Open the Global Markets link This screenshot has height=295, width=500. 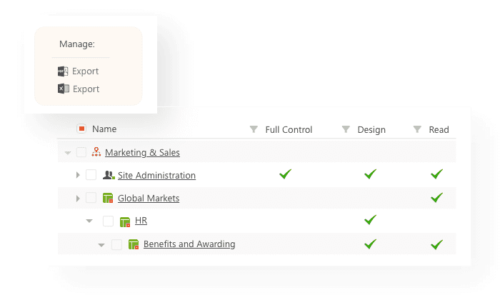point(148,198)
